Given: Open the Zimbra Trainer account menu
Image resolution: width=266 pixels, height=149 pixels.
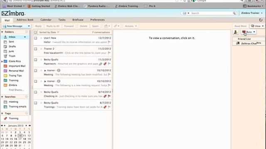Looking at the screenshot, I should point(252,13).
